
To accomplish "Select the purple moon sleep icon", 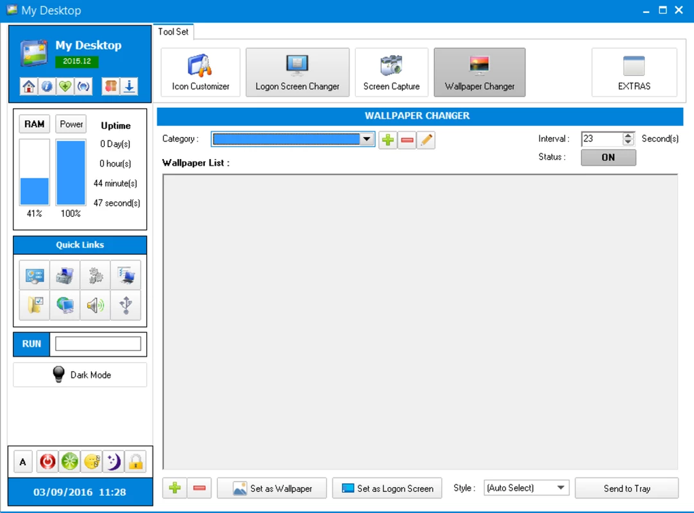I will [114, 461].
